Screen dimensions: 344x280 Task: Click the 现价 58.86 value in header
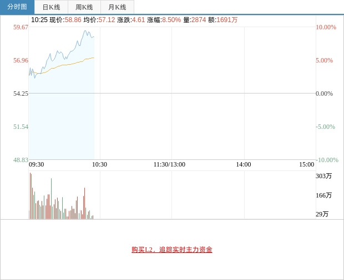coord(73,20)
